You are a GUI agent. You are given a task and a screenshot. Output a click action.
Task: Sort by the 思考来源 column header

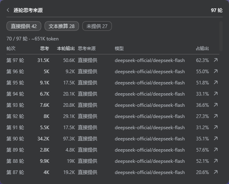87,48
